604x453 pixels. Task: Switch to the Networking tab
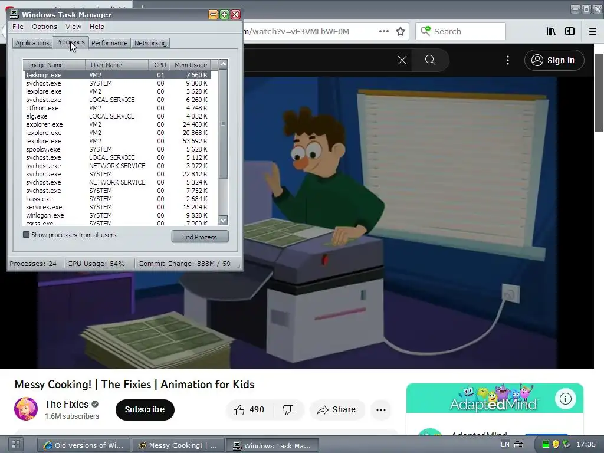pos(150,43)
